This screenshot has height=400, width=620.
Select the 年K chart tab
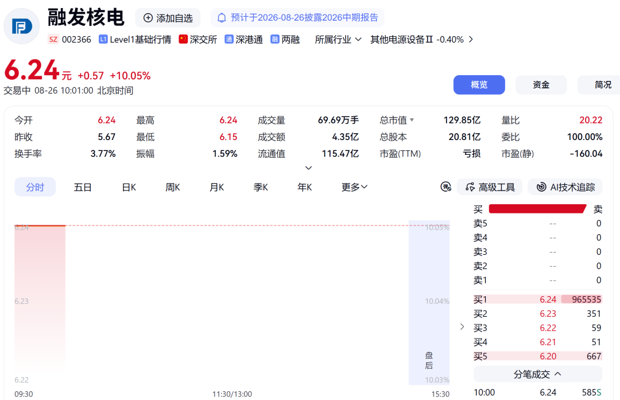click(x=304, y=187)
